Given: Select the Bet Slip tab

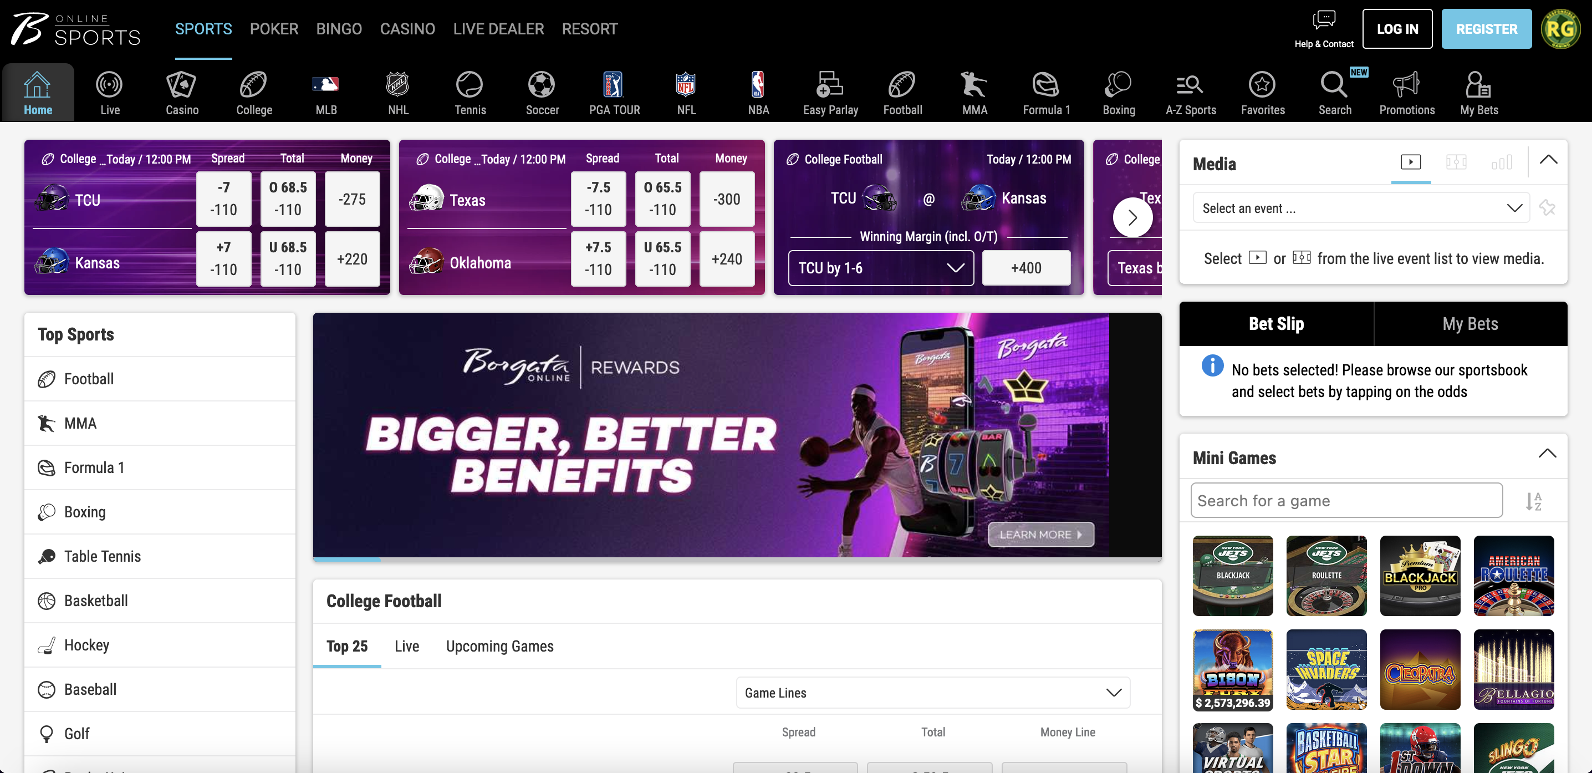Looking at the screenshot, I should (x=1276, y=324).
